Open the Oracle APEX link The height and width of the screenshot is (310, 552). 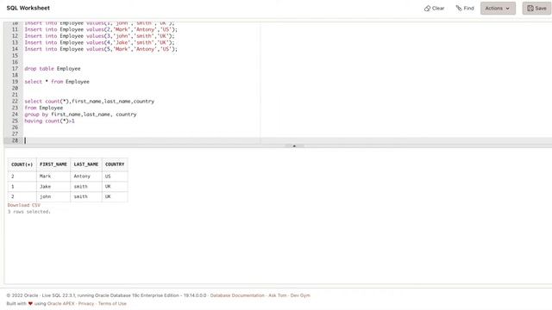click(61, 303)
